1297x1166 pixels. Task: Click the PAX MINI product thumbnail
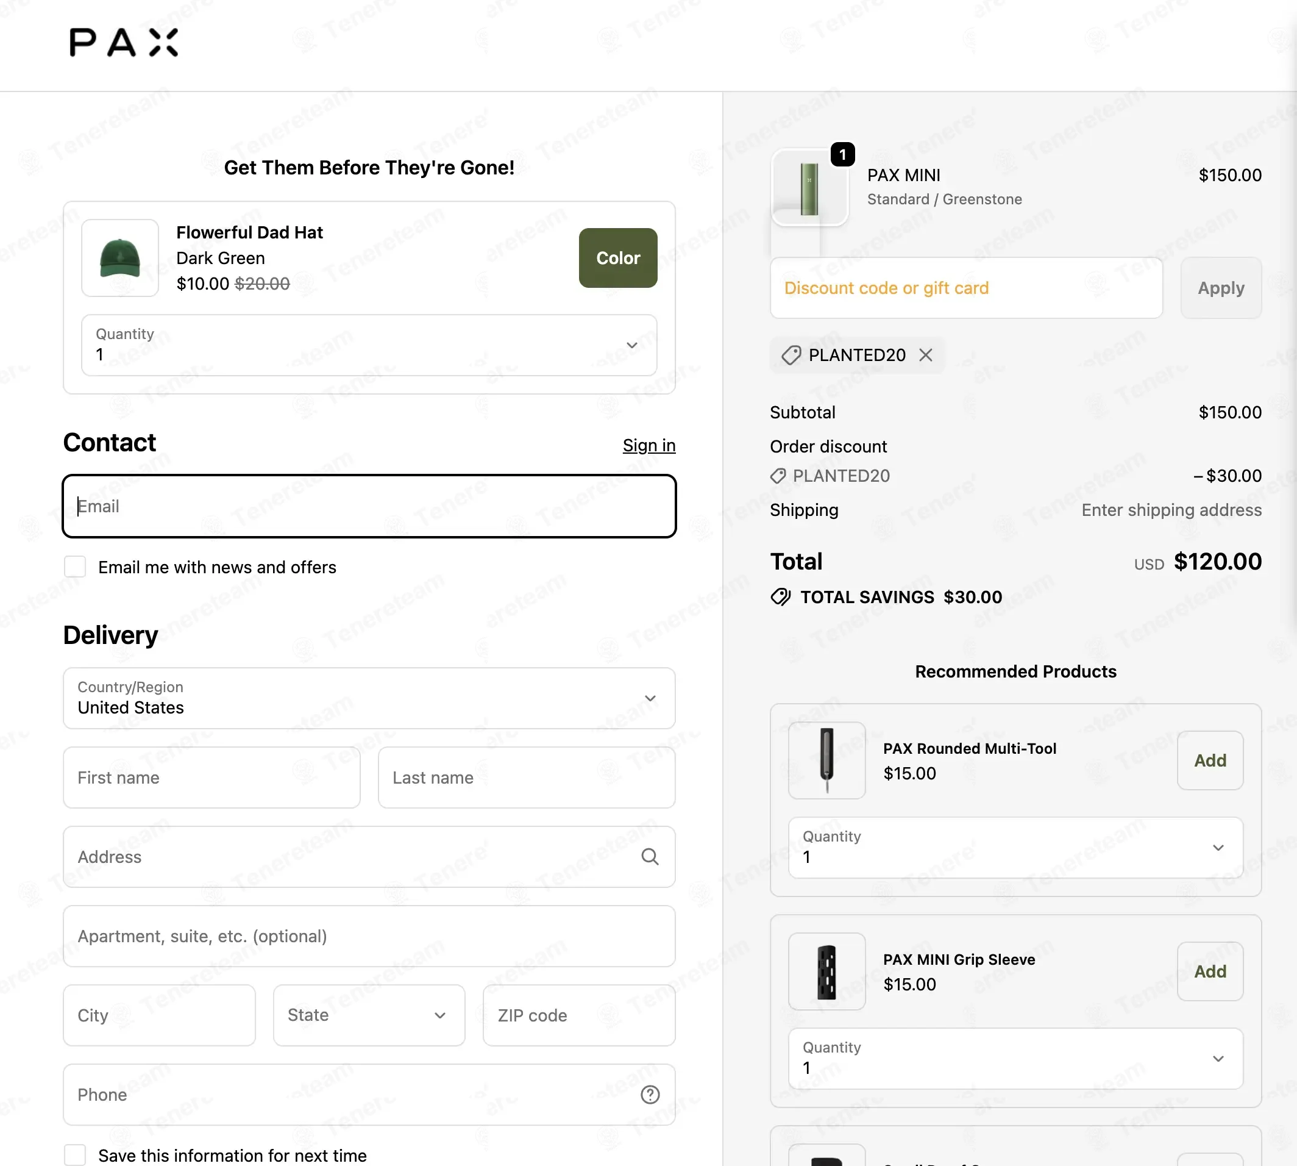[x=810, y=187]
